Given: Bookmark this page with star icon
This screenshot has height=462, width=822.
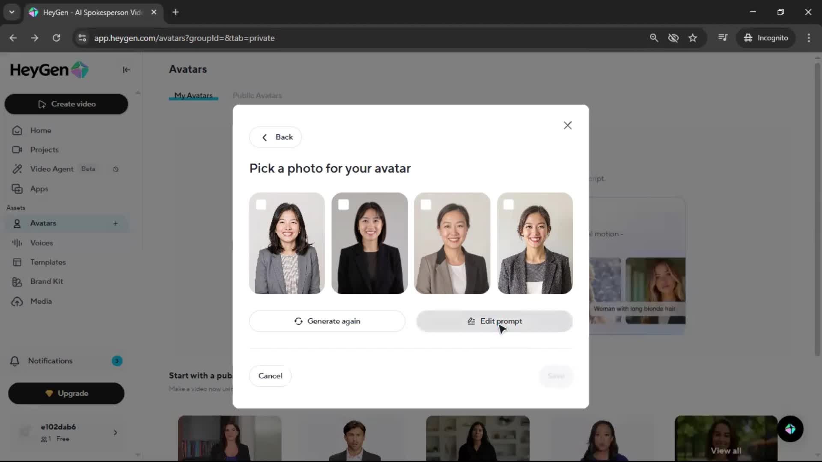Looking at the screenshot, I should pos(693,38).
